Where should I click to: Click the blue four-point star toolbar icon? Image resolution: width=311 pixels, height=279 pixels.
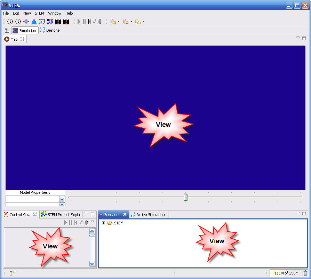click(26, 22)
